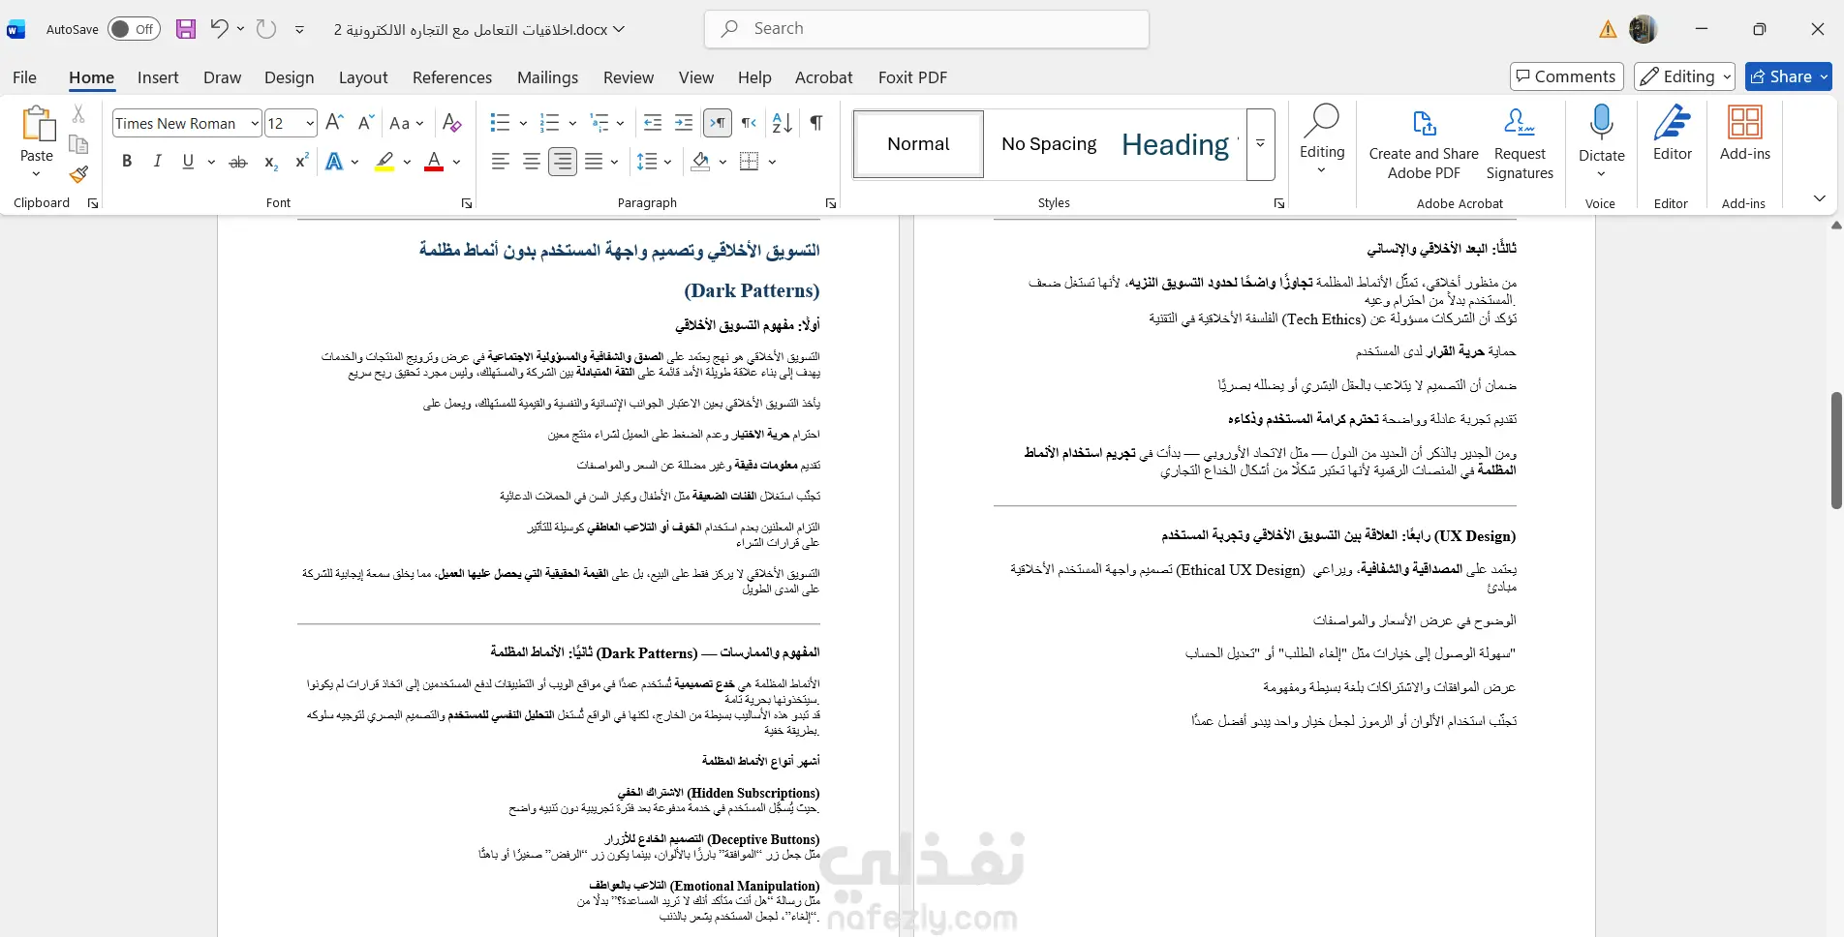Viewport: 1844px width, 937px height.
Task: Select the Format Painter brush
Action: (78, 174)
